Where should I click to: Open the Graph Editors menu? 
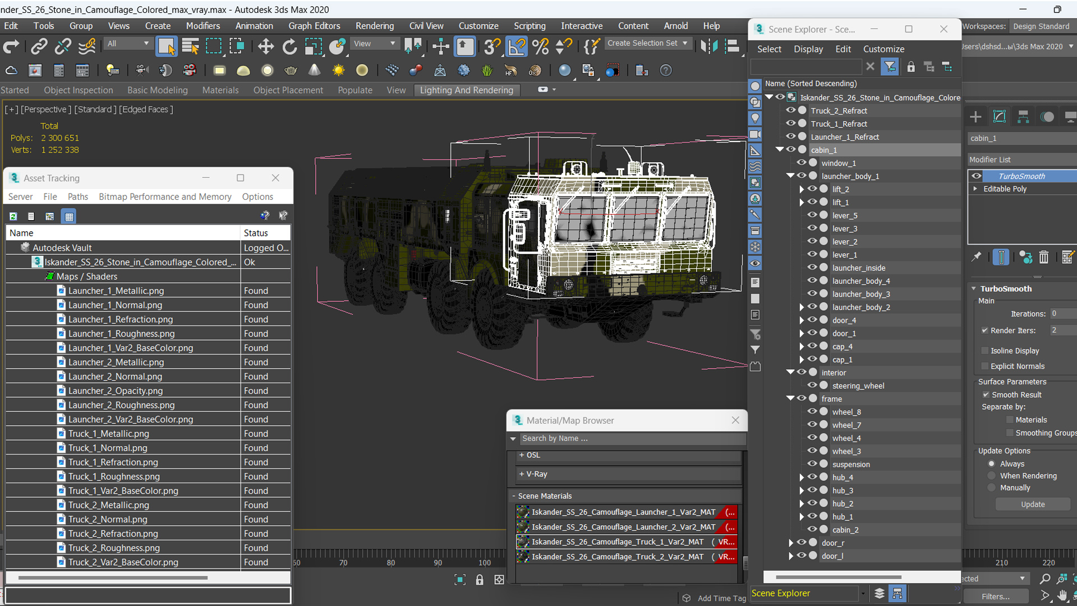click(314, 26)
